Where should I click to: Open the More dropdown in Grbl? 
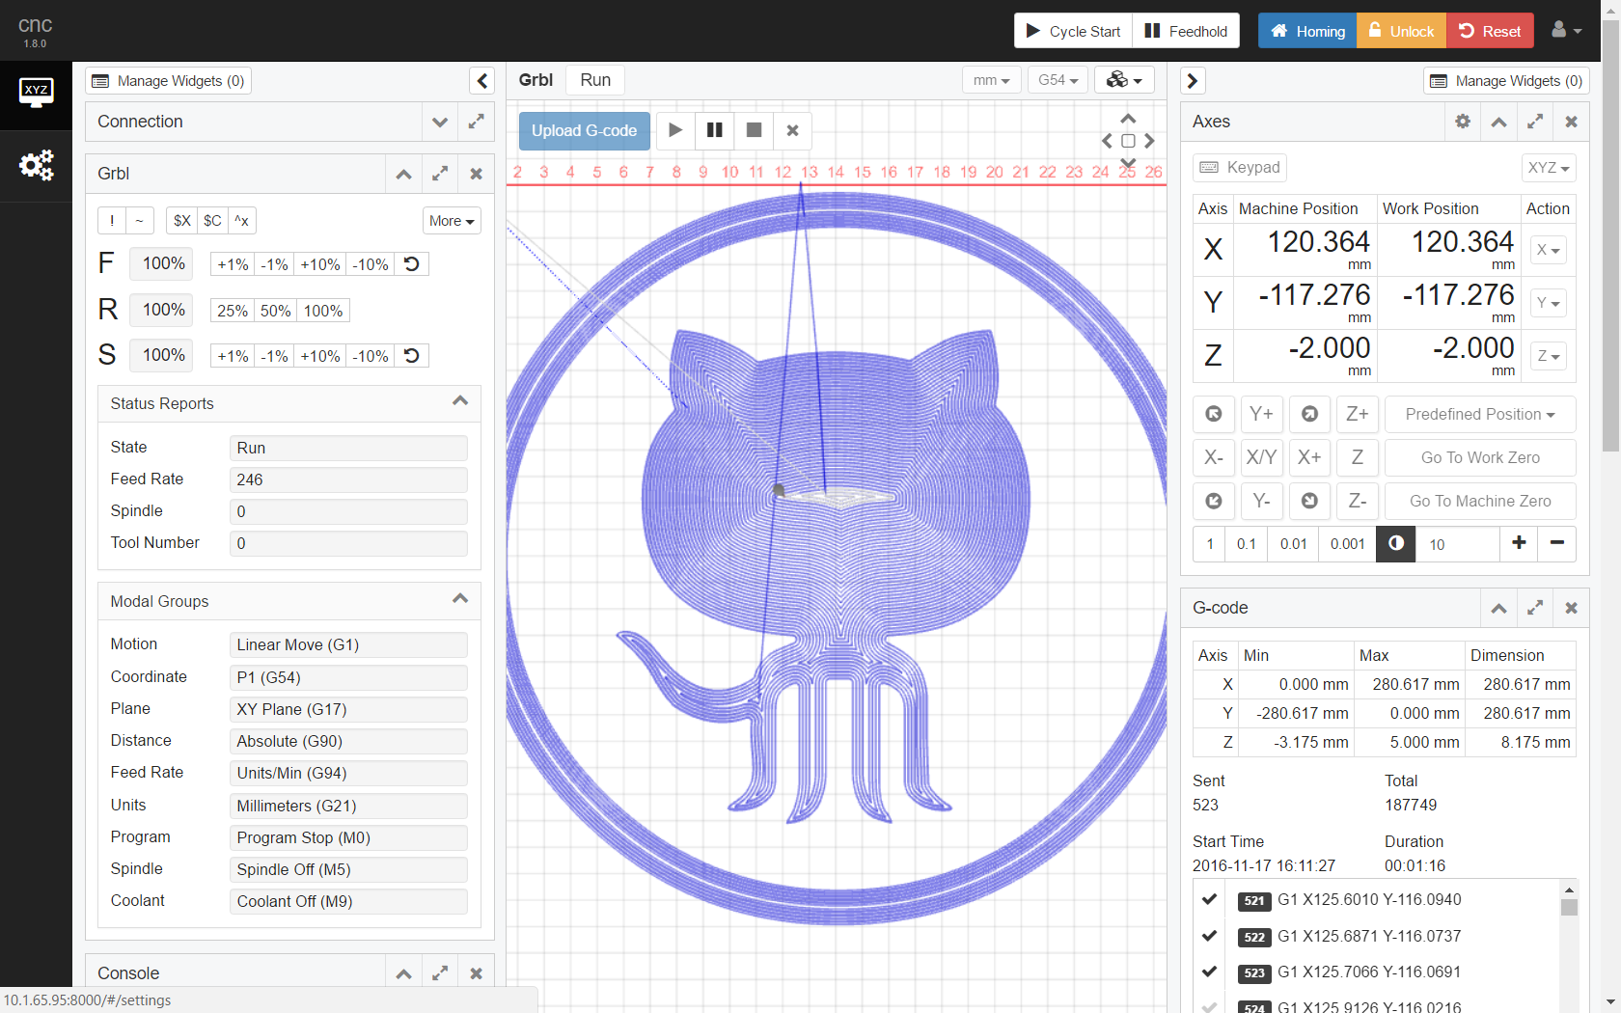pyautogui.click(x=452, y=221)
